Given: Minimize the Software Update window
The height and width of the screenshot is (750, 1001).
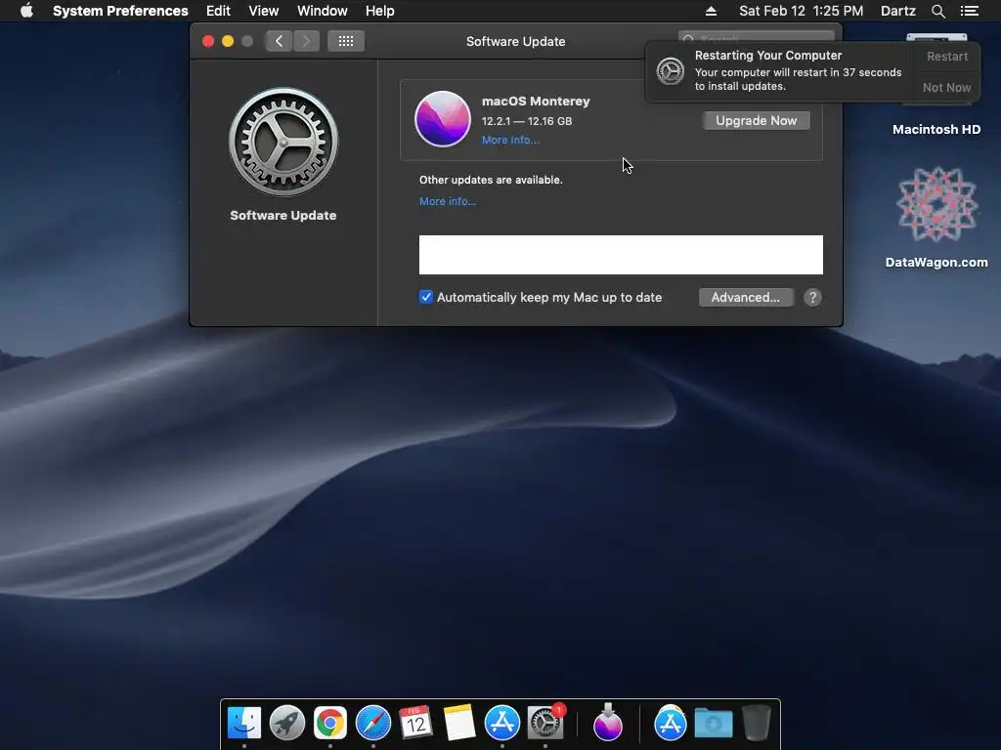Looking at the screenshot, I should [x=227, y=41].
